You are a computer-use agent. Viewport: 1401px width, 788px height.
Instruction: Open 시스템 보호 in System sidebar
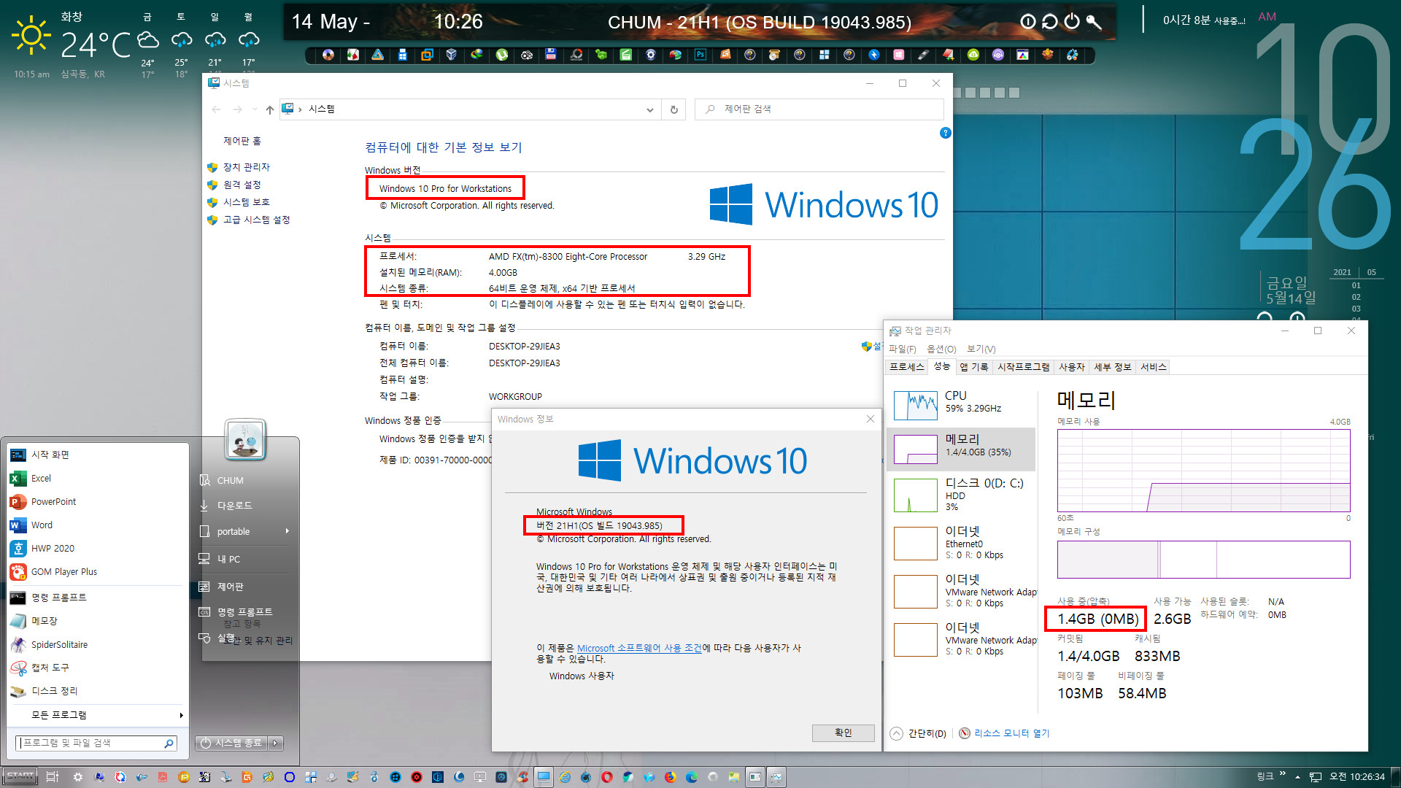pyautogui.click(x=246, y=202)
